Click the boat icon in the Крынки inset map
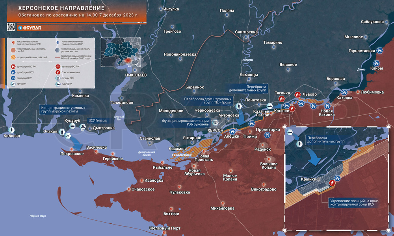 (x=290, y=132)
